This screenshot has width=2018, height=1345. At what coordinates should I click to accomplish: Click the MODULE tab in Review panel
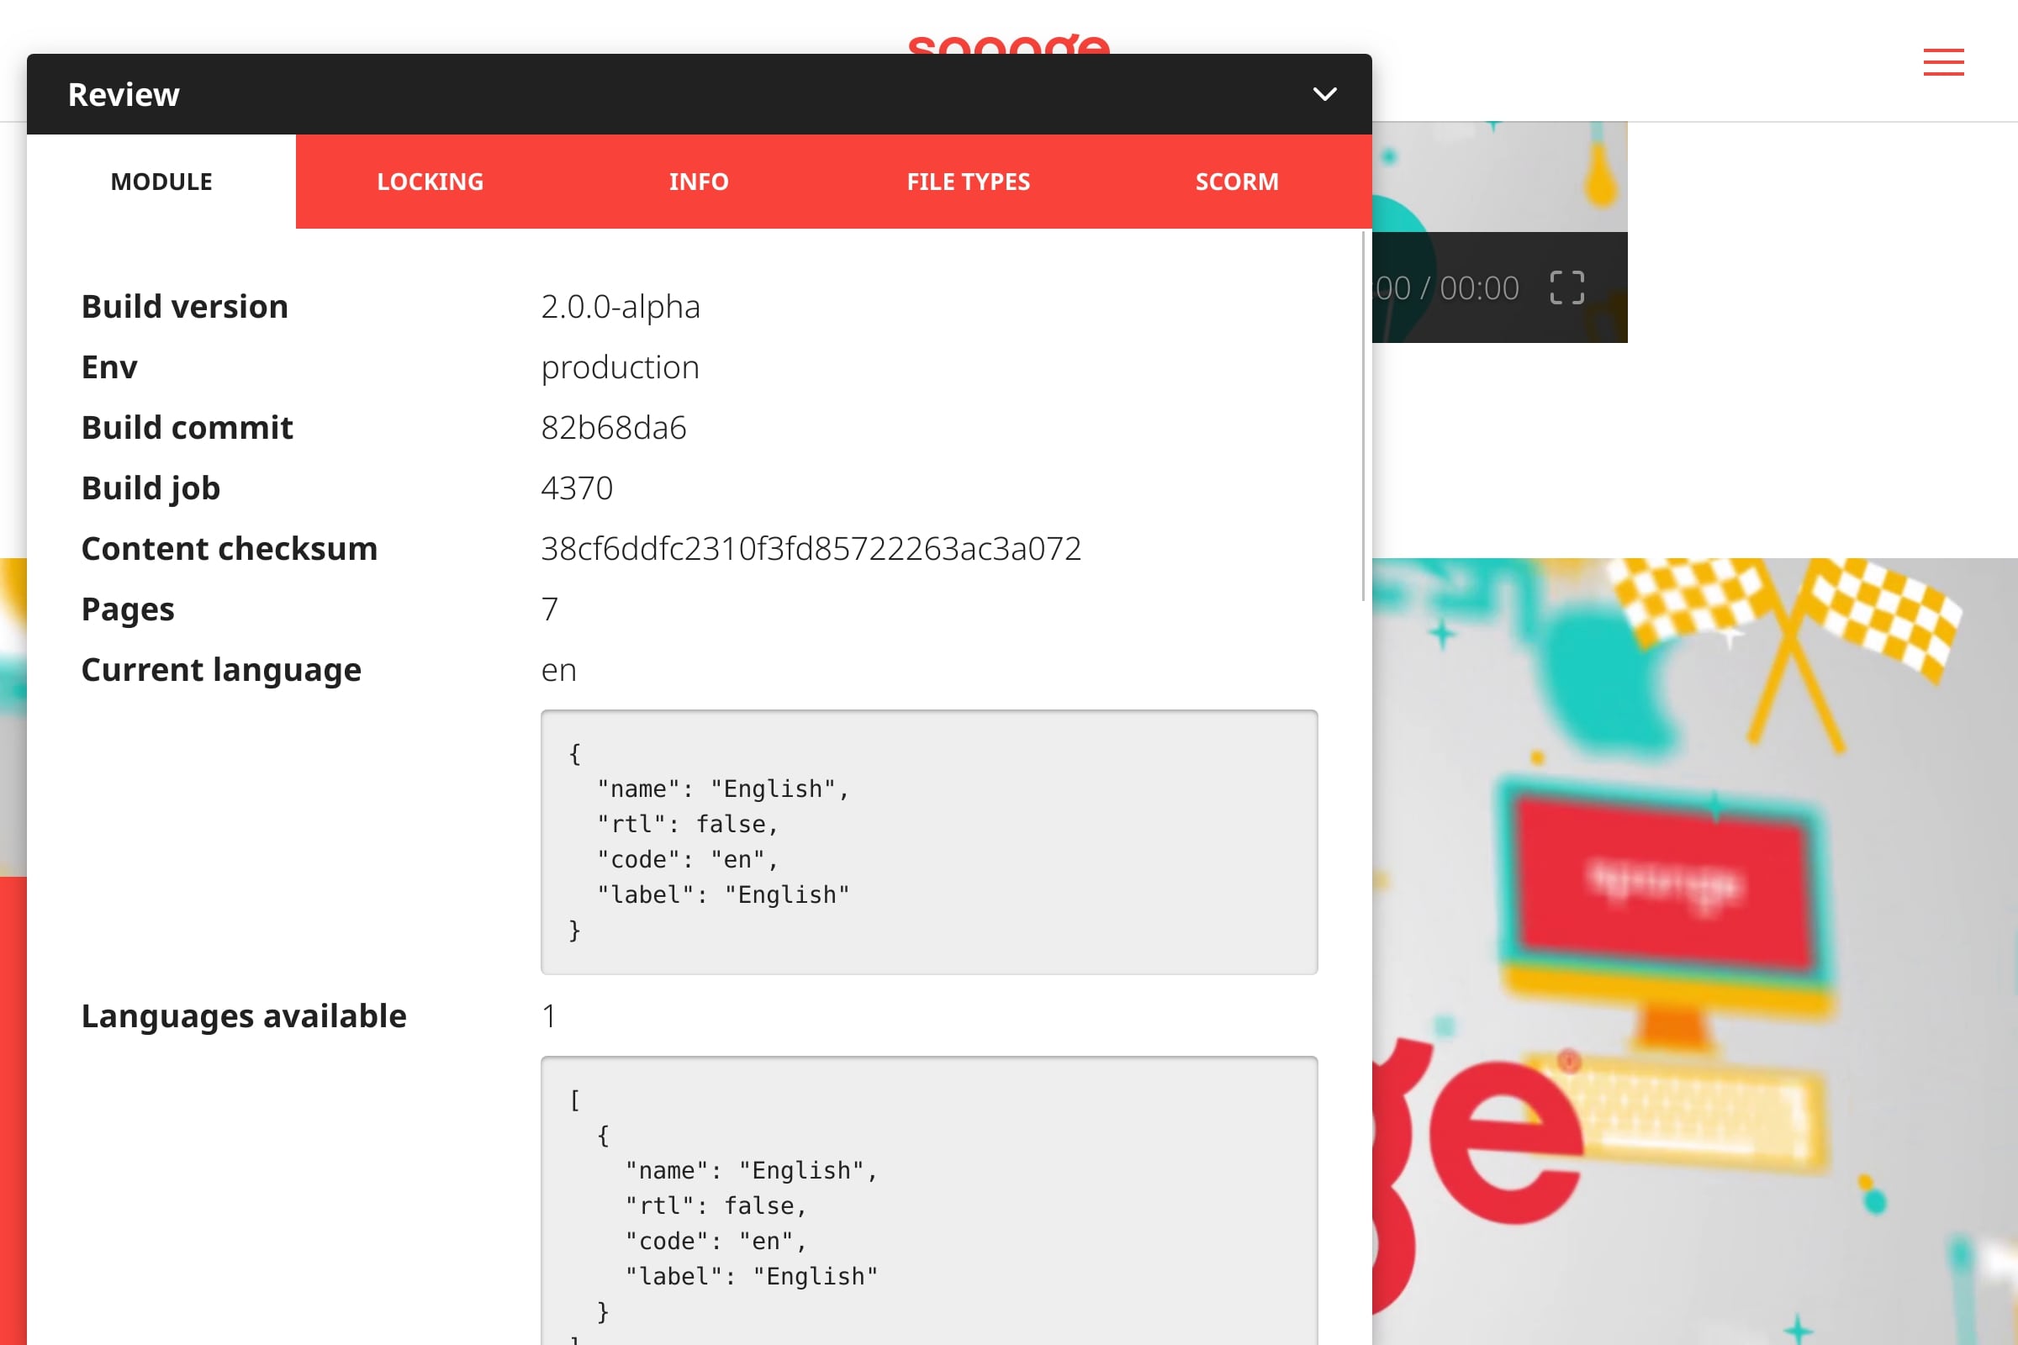161,182
